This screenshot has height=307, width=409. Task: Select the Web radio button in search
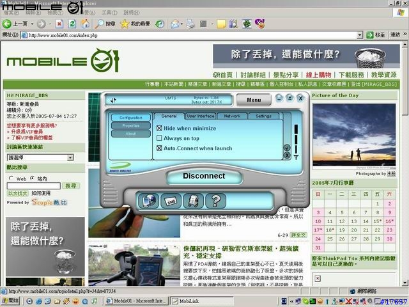tap(11, 178)
